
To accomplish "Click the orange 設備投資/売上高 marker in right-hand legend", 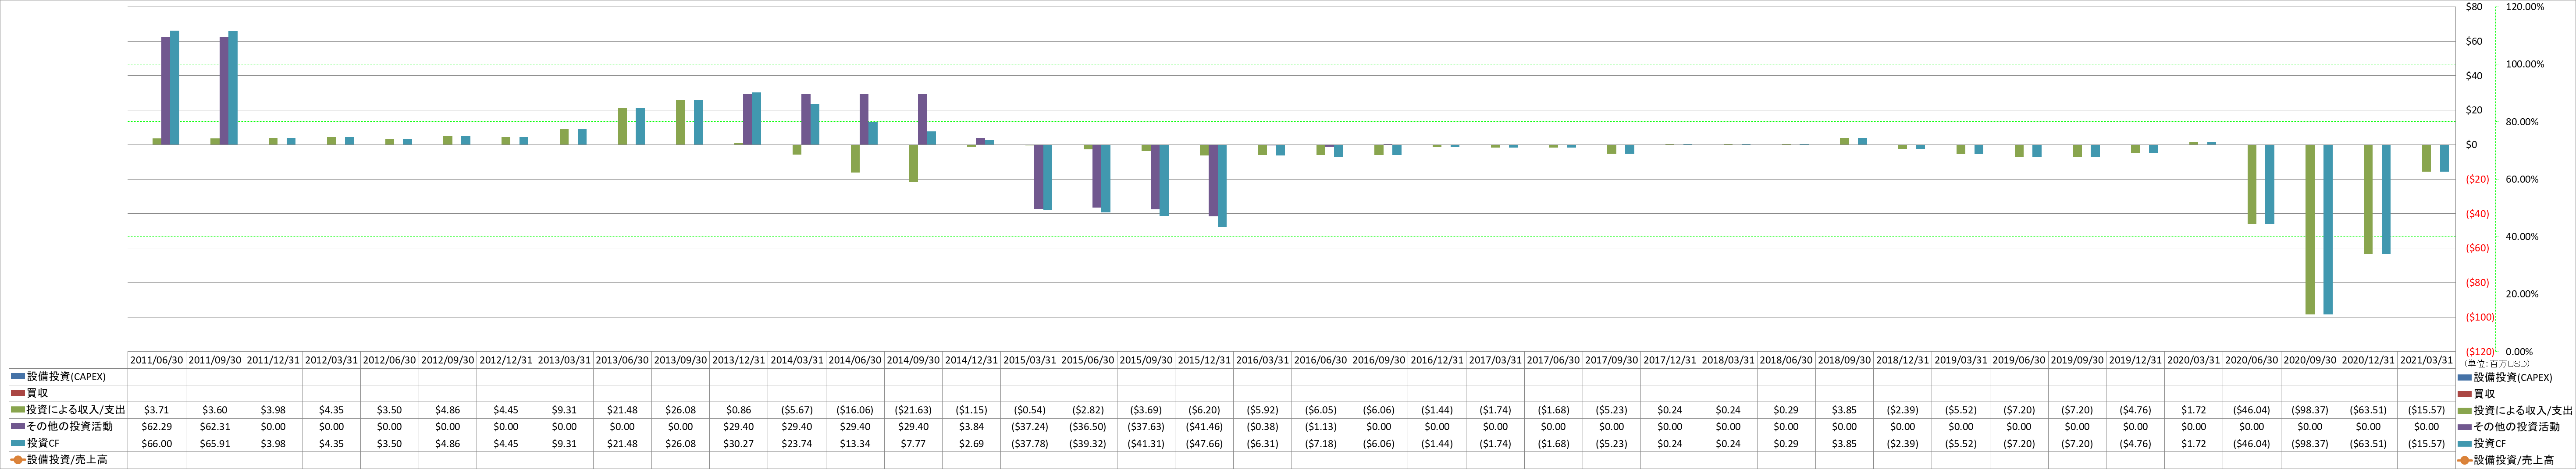I will click(2465, 460).
